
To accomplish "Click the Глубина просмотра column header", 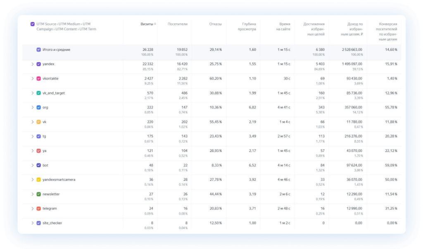I will (247, 26).
